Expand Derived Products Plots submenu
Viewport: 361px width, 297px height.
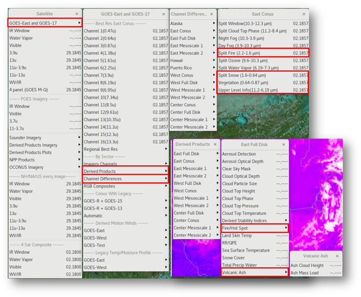click(45, 152)
